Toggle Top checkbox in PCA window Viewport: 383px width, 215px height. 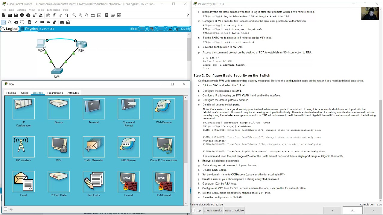[x=6, y=209]
